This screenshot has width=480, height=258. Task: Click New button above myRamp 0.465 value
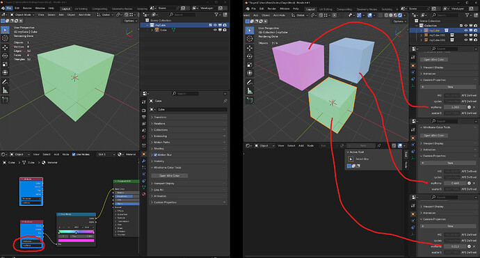448,163
